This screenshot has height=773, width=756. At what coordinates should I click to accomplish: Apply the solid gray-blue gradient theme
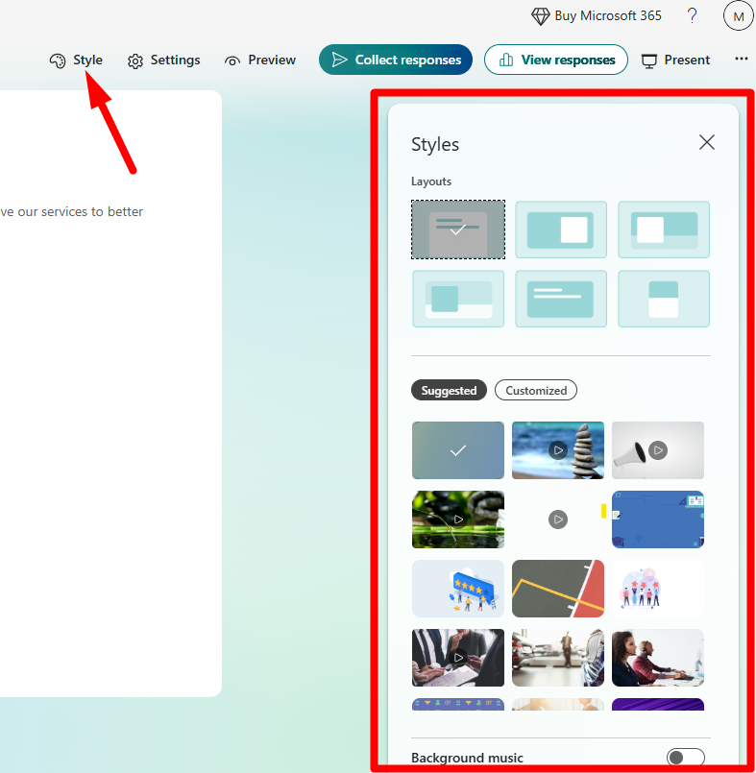coord(458,449)
